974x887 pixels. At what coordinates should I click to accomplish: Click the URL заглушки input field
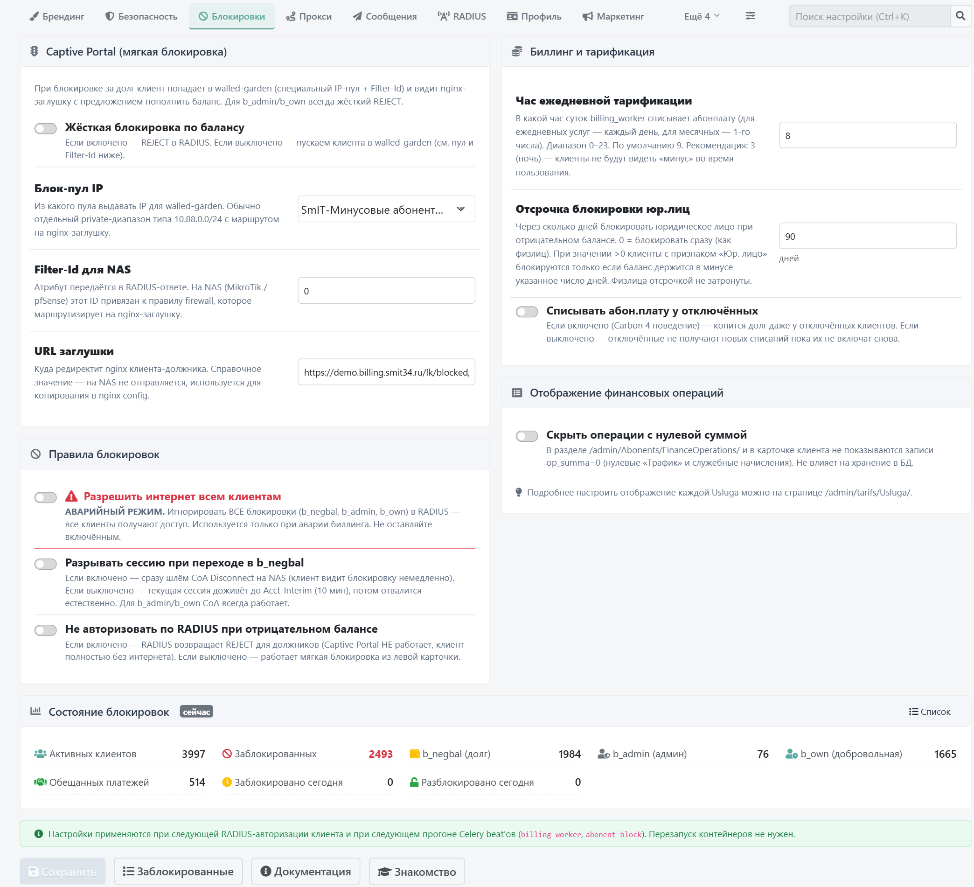point(386,372)
